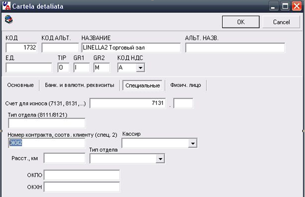This screenshot has height=197, width=305.
Task: Confirm the form with the OK button
Action: coord(241,22)
